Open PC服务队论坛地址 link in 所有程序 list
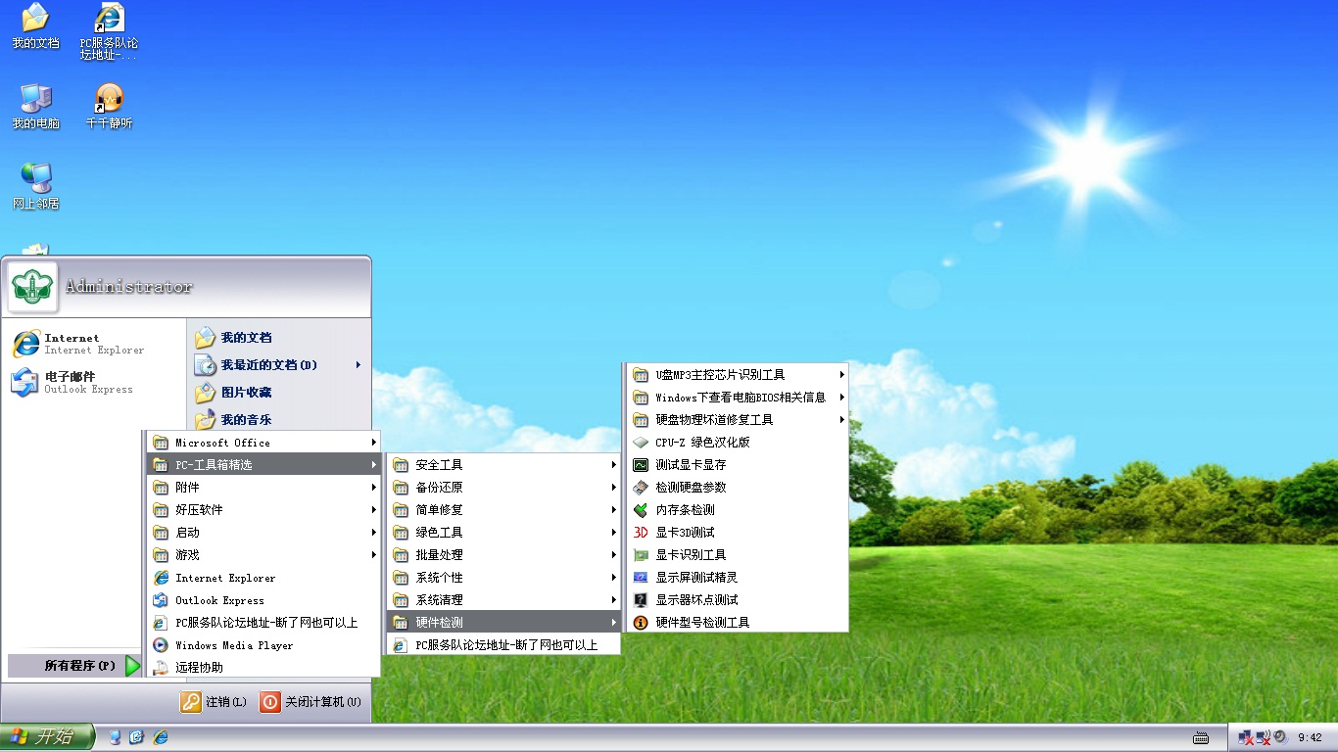 [263, 623]
